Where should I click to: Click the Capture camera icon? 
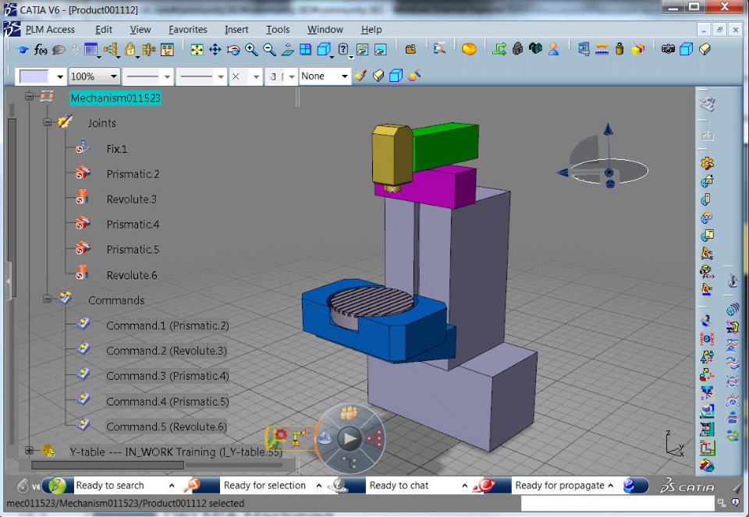[x=668, y=49]
